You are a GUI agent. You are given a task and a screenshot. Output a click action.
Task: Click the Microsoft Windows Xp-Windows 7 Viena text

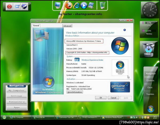click(x=83, y=41)
